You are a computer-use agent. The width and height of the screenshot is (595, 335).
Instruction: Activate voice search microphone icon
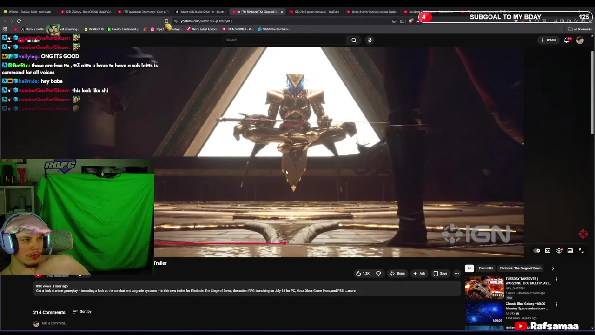[370, 40]
